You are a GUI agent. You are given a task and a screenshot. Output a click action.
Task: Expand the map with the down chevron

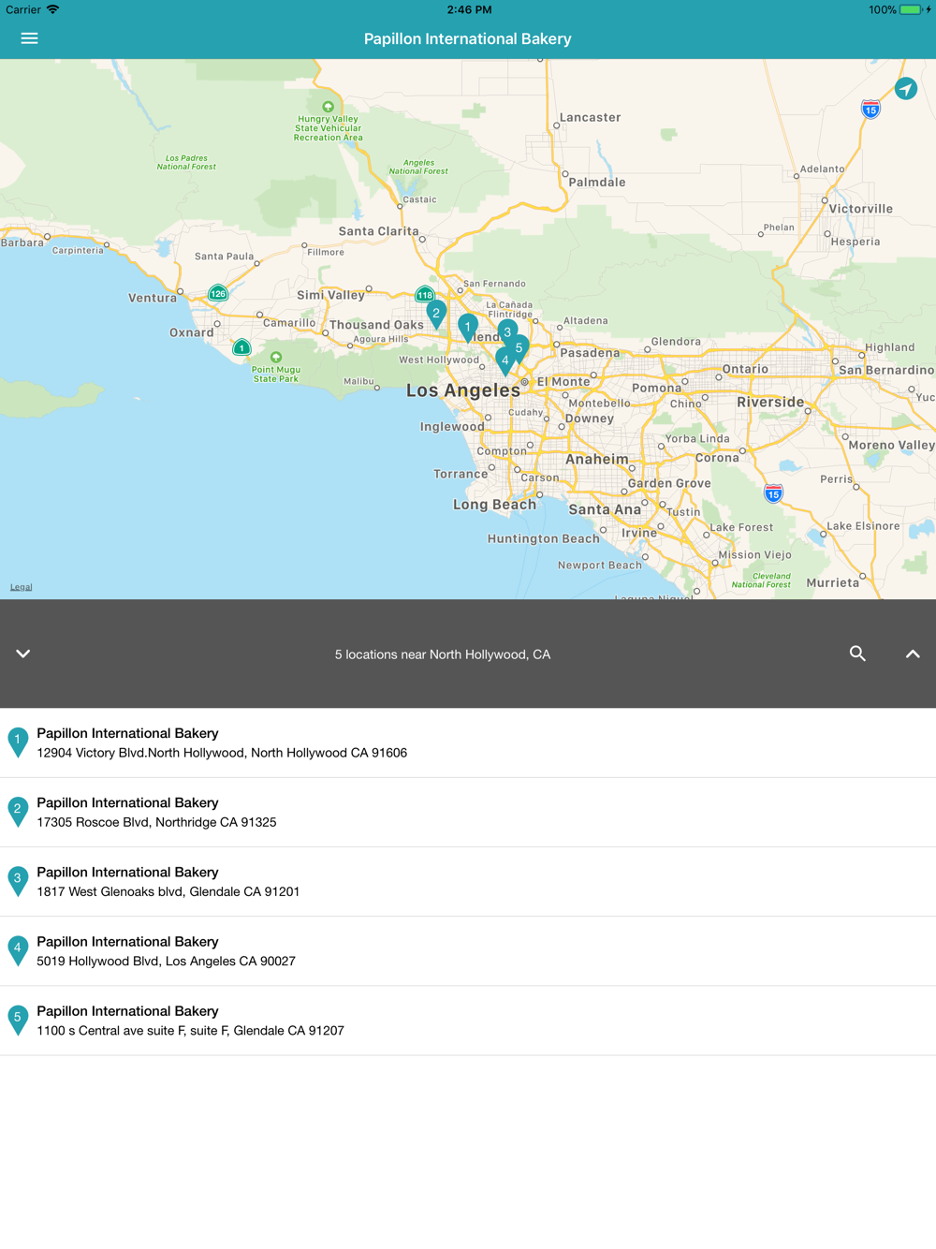pyautogui.click(x=23, y=654)
